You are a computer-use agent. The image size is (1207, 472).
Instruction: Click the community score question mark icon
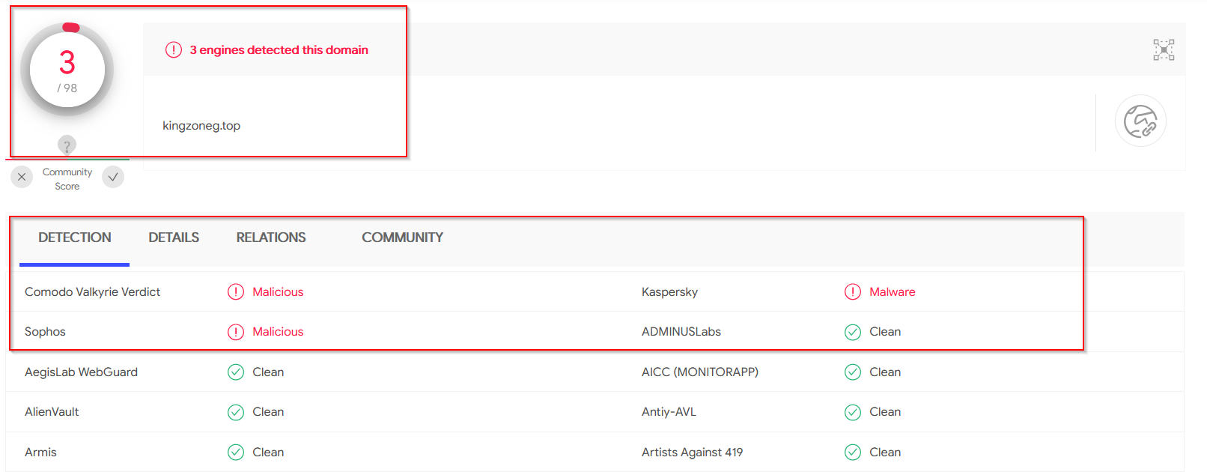pyautogui.click(x=67, y=145)
